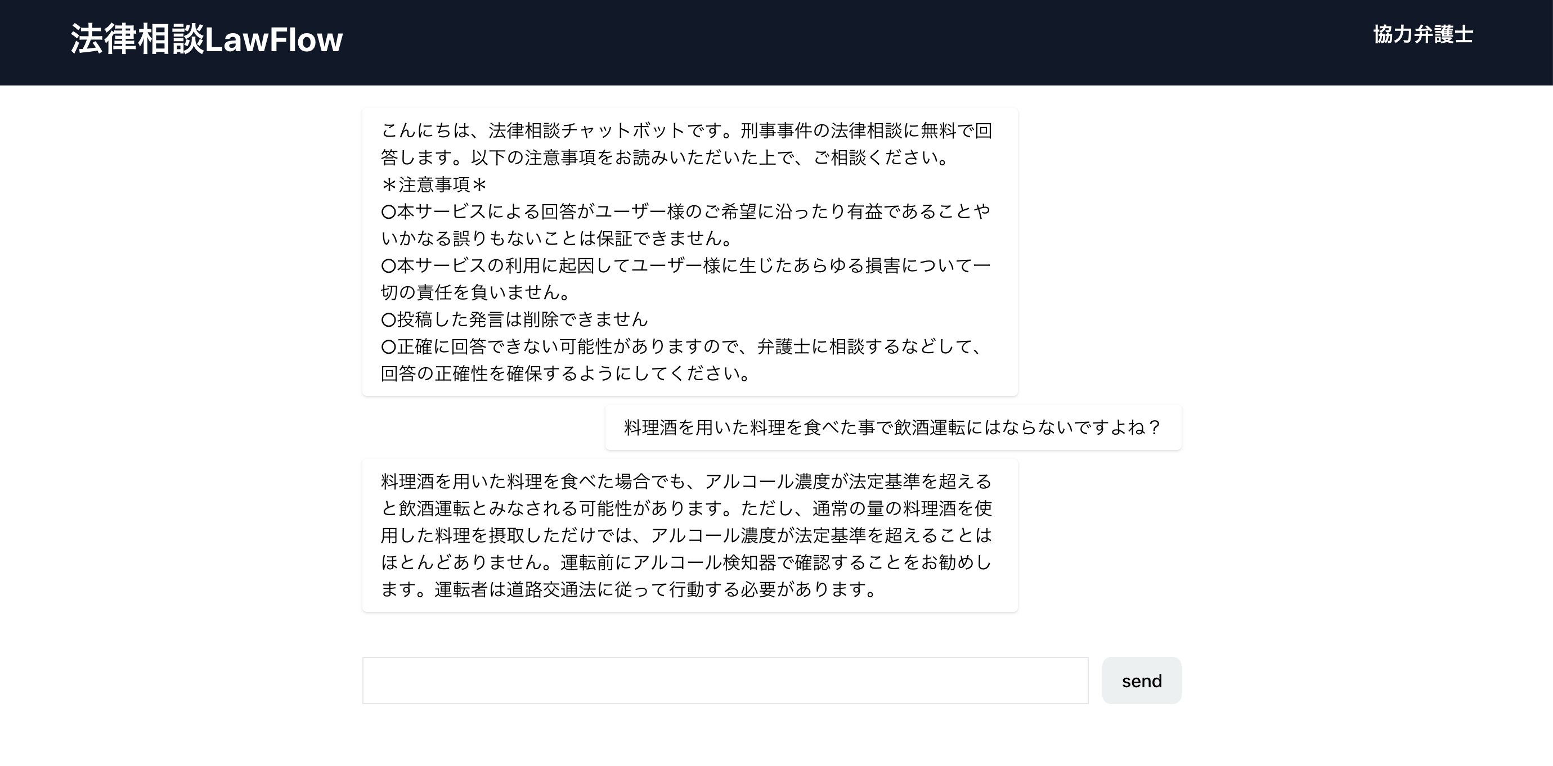
Task: Select the ＊注意事項＊ heading line
Action: point(433,184)
